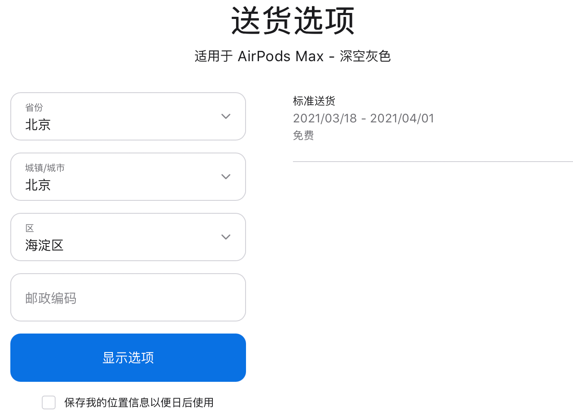Viewport: 573px width, 418px height.
Task: Select the 标准送货 delivery option title
Action: click(314, 101)
